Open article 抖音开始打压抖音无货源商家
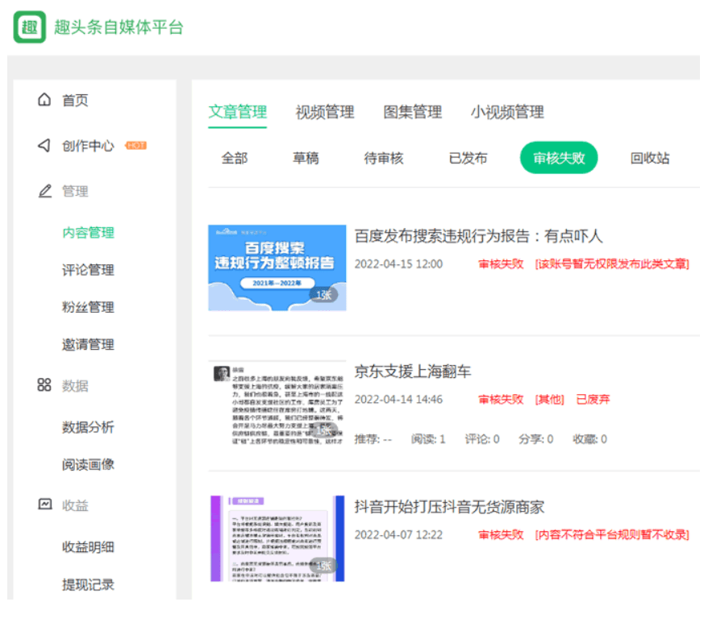This screenshot has height=635, width=708. click(449, 507)
